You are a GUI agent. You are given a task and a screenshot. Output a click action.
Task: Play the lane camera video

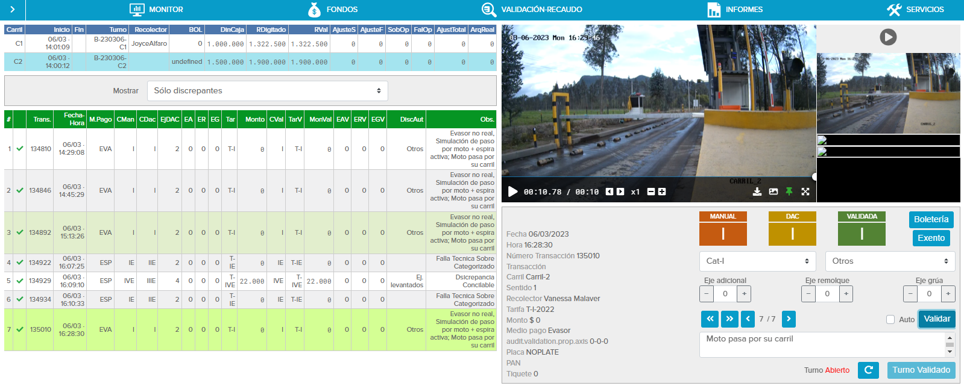coord(512,191)
